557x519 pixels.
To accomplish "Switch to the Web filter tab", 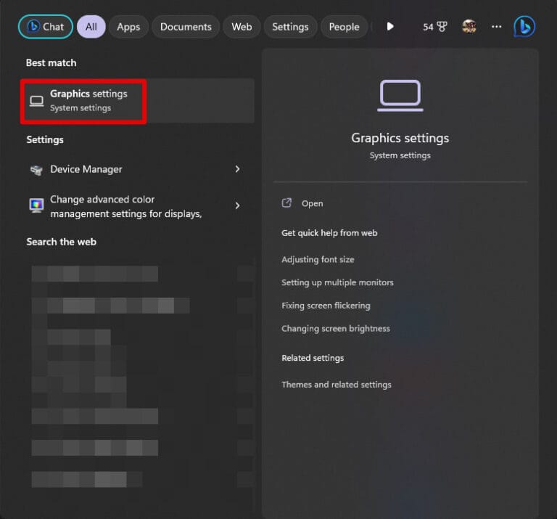I will click(242, 27).
